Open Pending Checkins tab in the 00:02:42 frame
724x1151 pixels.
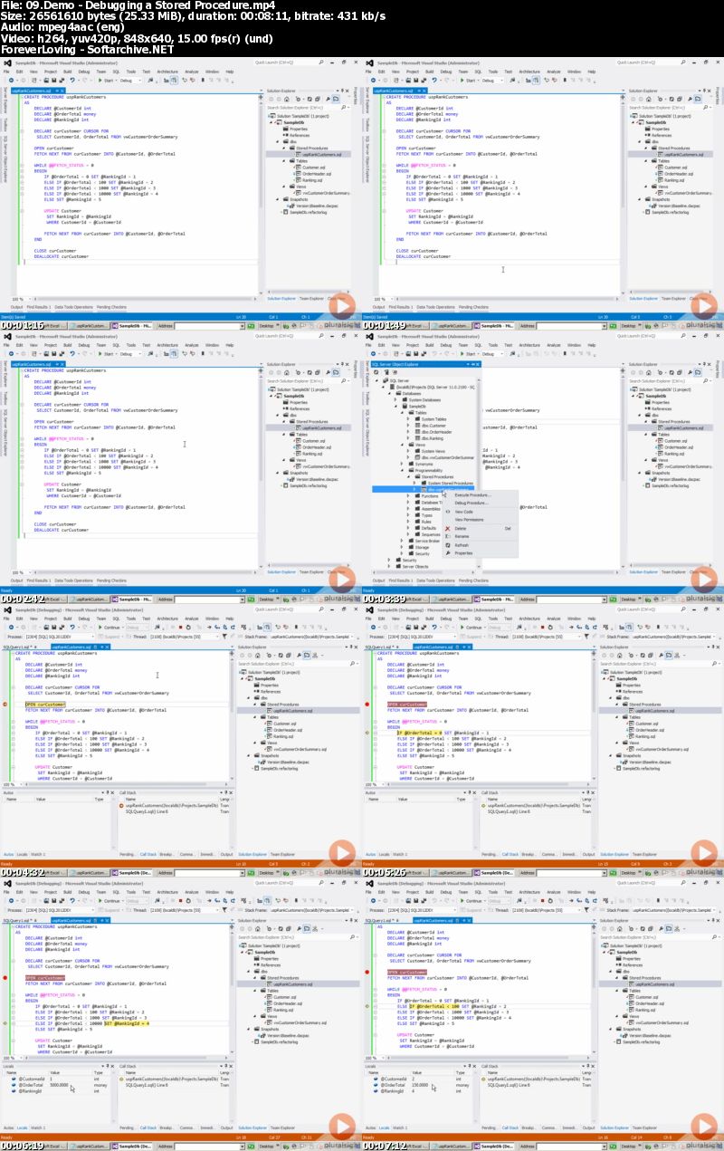click(x=112, y=581)
